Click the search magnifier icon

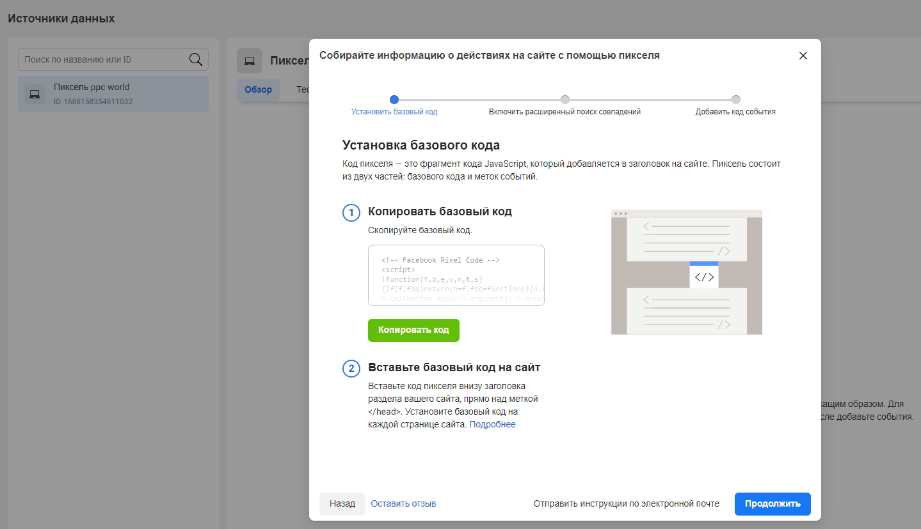[196, 59]
